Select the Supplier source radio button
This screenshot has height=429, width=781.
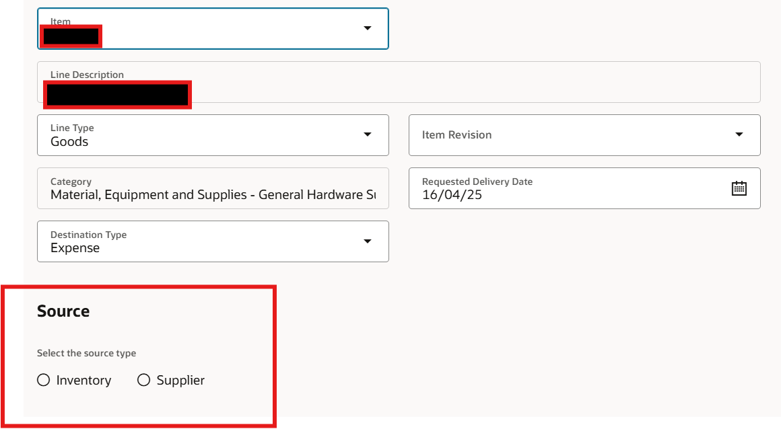click(143, 380)
